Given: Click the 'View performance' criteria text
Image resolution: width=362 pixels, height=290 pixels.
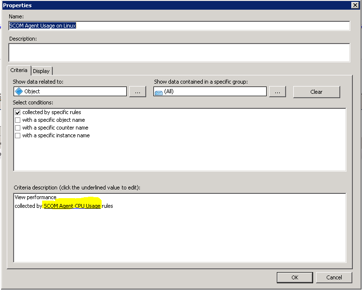Looking at the screenshot, I should [35, 197].
